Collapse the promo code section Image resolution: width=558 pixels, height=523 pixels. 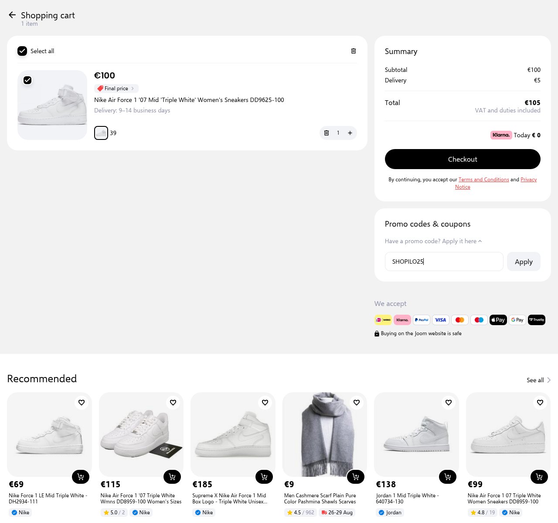point(433,241)
